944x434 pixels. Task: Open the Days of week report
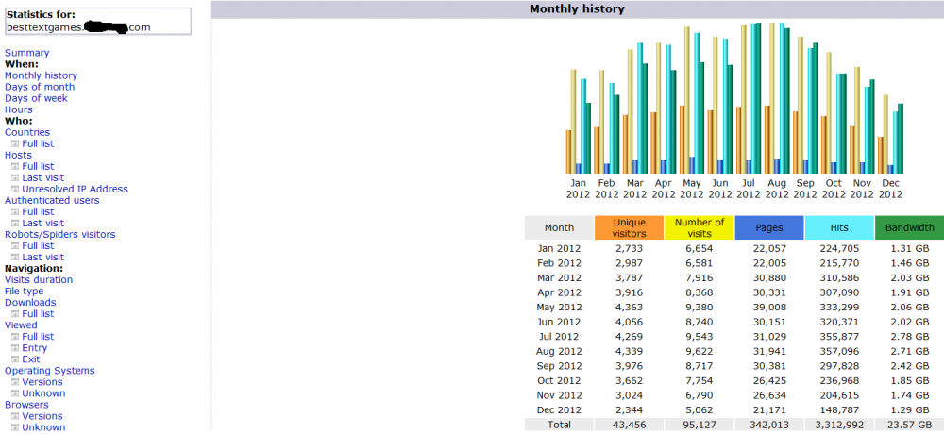[x=36, y=98]
